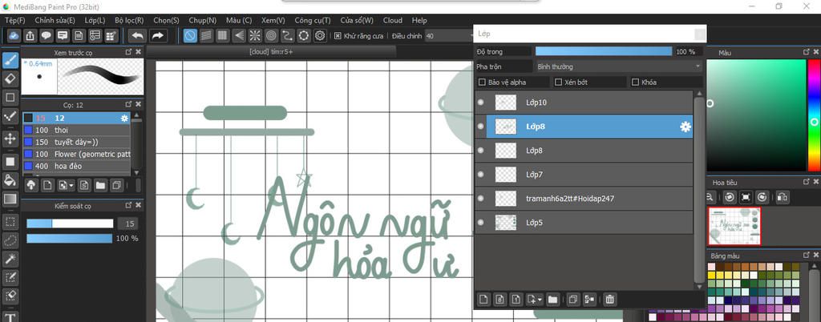
Task: Select the Gradient tool
Action: (x=10, y=199)
